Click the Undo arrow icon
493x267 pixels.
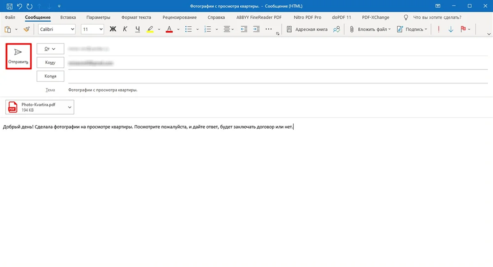click(x=19, y=6)
